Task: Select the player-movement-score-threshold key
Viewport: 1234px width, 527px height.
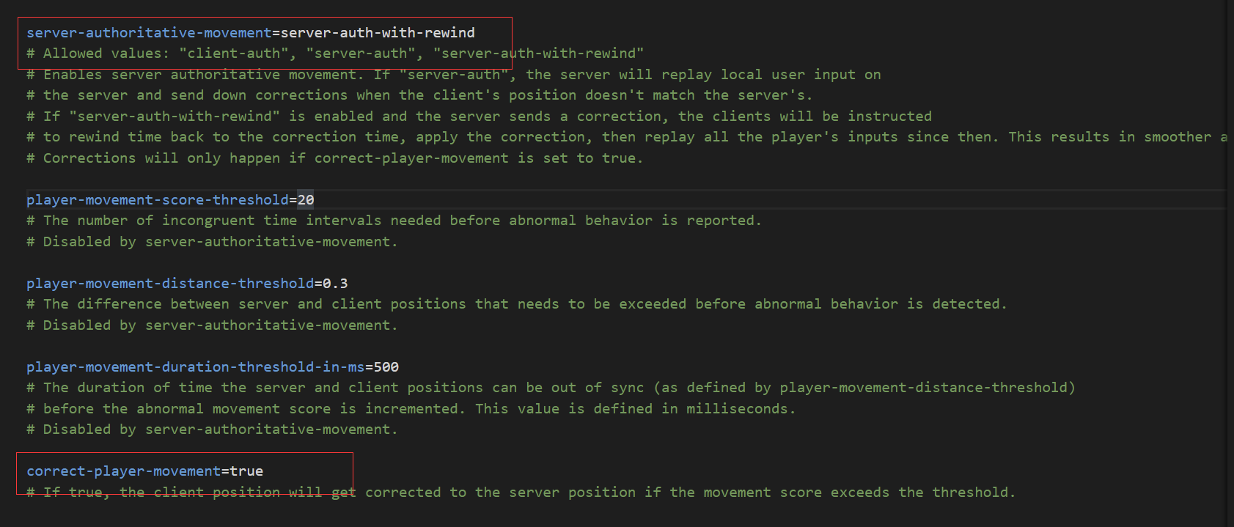Action: click(158, 200)
